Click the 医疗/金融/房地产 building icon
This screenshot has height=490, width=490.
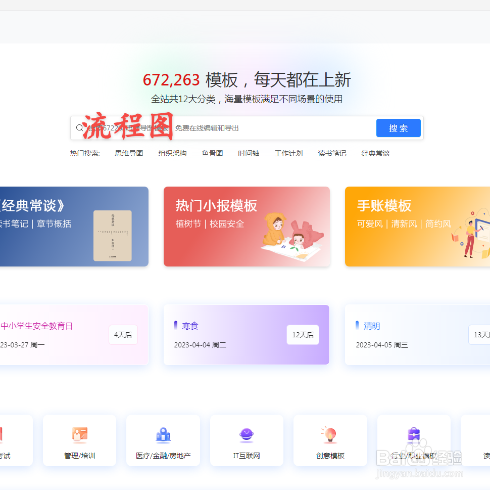(163, 435)
